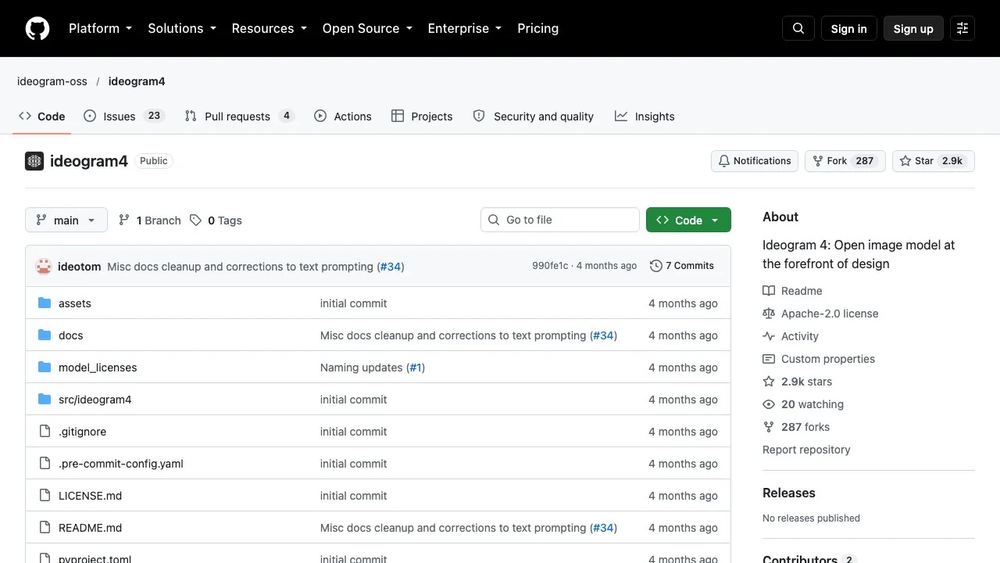Image resolution: width=1000 pixels, height=563 pixels.
Task: Switch to the Actions tab
Action: [343, 117]
